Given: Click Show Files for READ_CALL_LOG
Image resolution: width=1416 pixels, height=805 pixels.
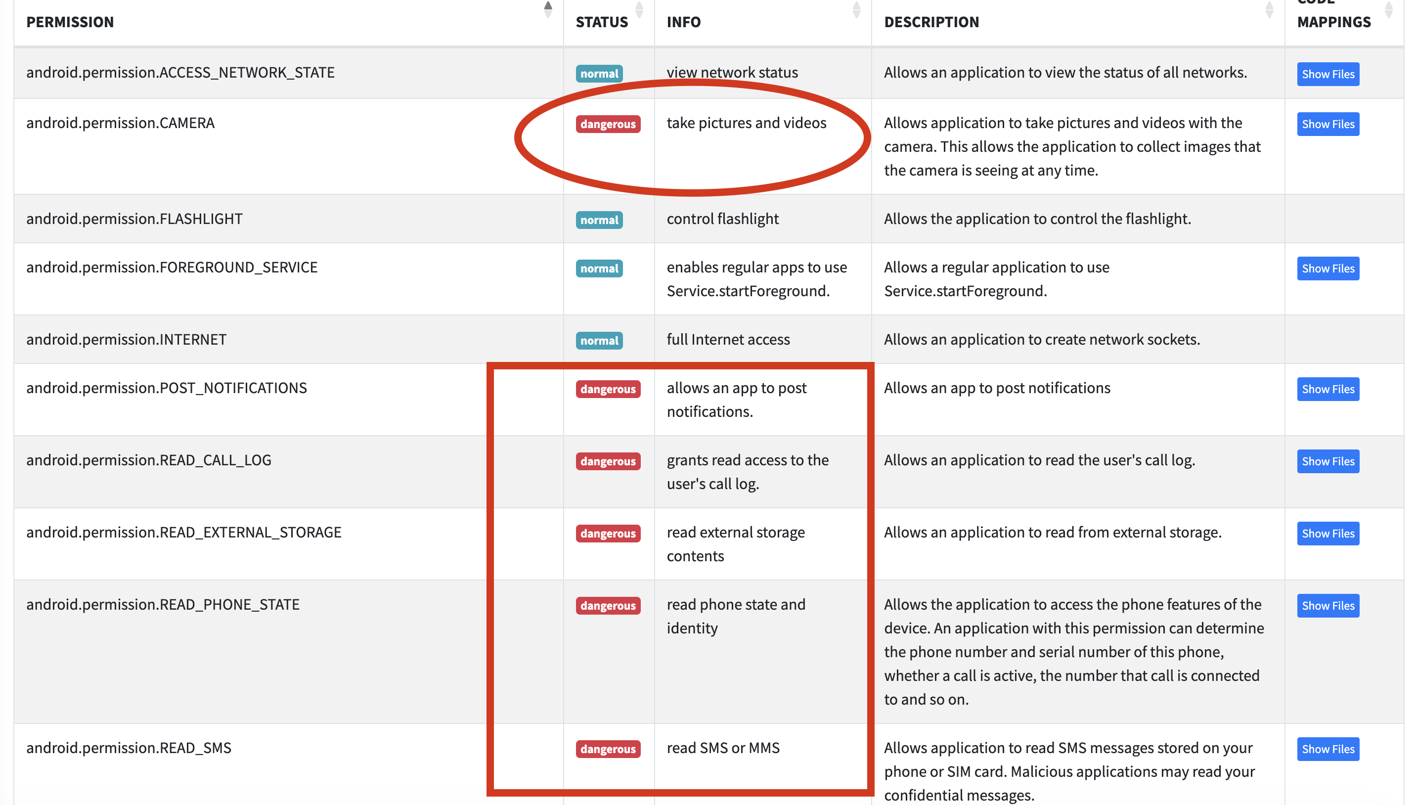Looking at the screenshot, I should 1327,462.
